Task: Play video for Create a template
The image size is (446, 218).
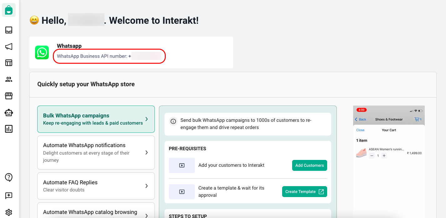Action: click(x=182, y=191)
